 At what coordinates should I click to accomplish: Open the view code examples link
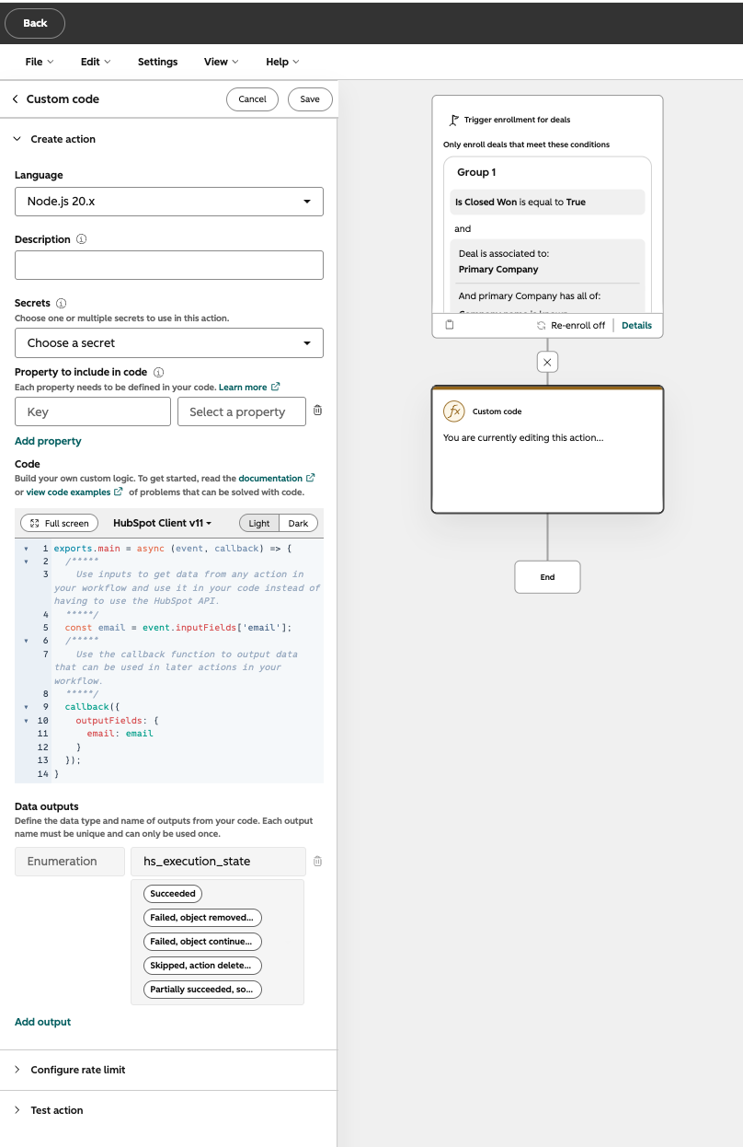click(x=74, y=492)
